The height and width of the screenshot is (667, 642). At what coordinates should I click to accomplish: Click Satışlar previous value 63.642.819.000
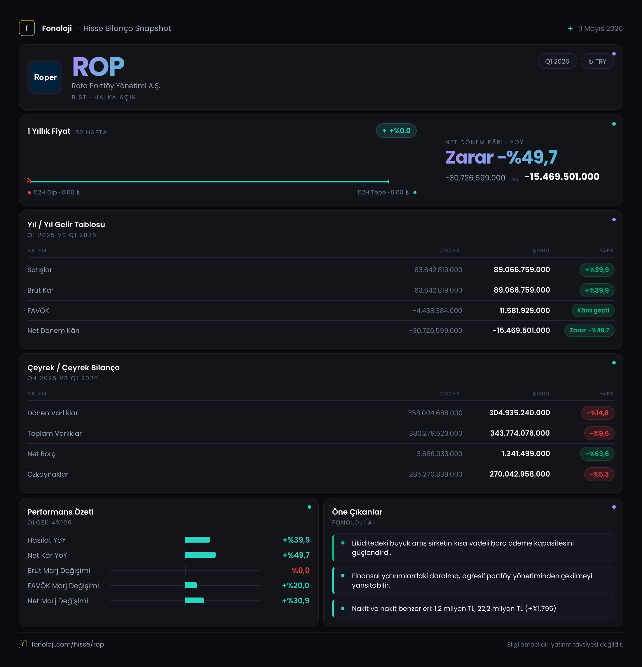click(438, 270)
